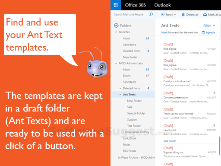
Task: Open the Conversation History folder
Action: (x=136, y=132)
